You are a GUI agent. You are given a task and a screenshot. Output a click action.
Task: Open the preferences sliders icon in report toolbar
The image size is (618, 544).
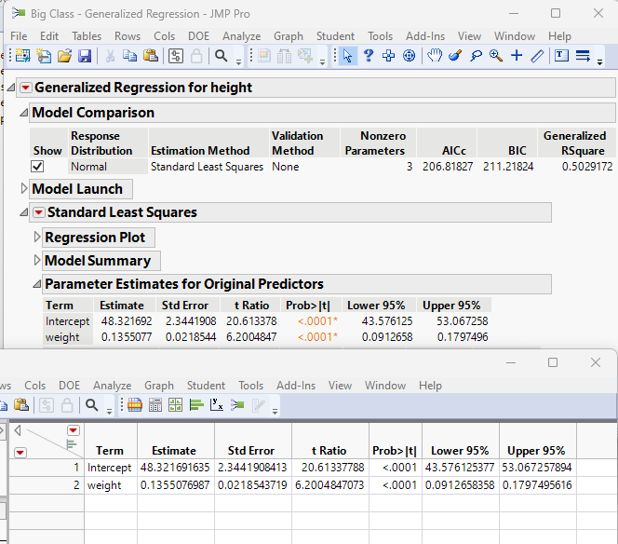pos(176,56)
